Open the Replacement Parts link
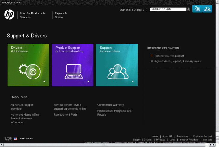The width and height of the screenshot is (219, 164). [65, 115]
